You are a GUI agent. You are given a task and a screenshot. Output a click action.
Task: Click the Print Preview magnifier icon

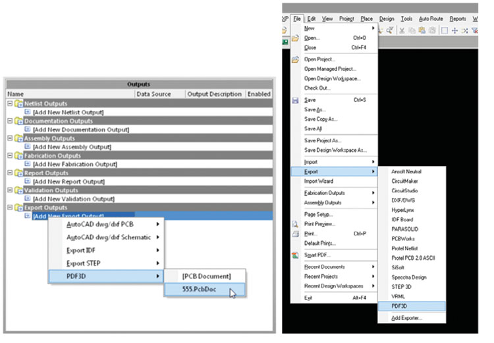tap(294, 224)
